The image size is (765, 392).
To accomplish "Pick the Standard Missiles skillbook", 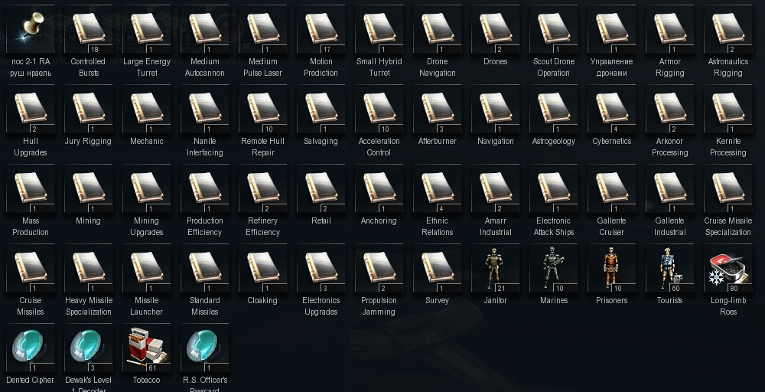I will tap(205, 267).
